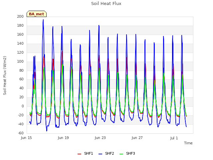Click the Jun 15 x-axis tick label

26,138
